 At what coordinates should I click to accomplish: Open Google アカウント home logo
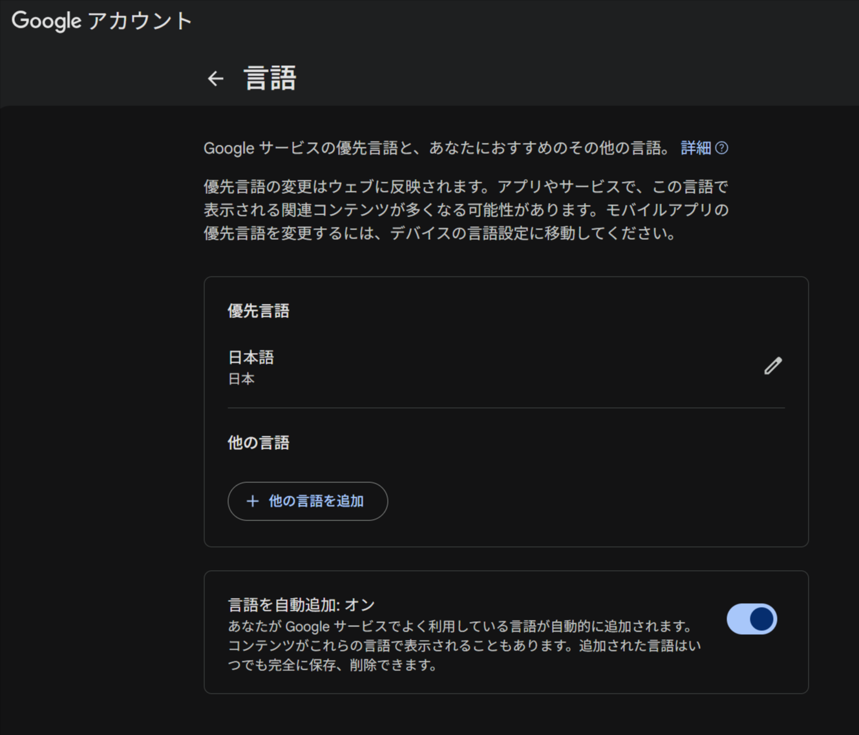tap(102, 21)
